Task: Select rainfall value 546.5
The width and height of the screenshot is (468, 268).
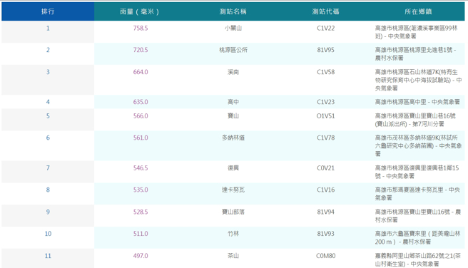Action: tap(141, 167)
